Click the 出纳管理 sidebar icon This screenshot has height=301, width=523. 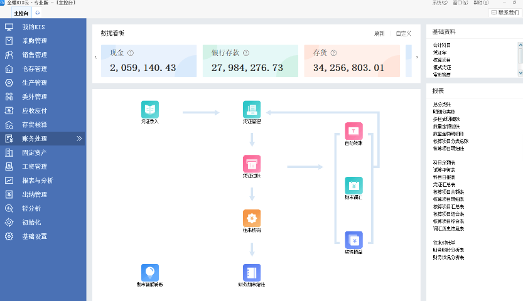[9, 194]
